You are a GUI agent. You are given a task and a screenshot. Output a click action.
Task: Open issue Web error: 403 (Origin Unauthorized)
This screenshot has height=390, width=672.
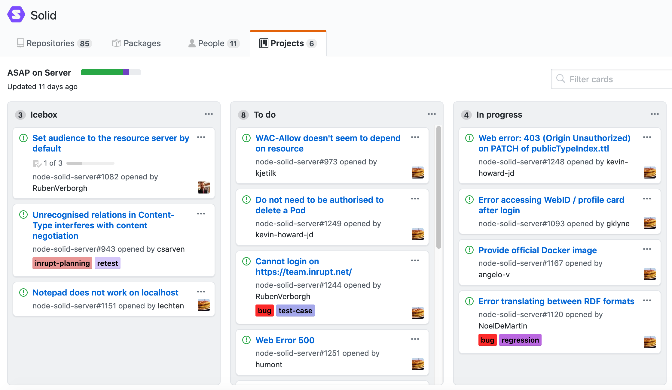click(x=554, y=143)
